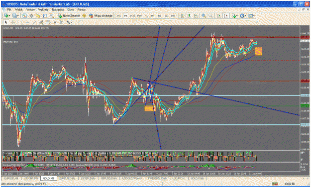The image size is (311, 187).
Task: Select the orange rectangle near the latest candles
Action: 258,51
